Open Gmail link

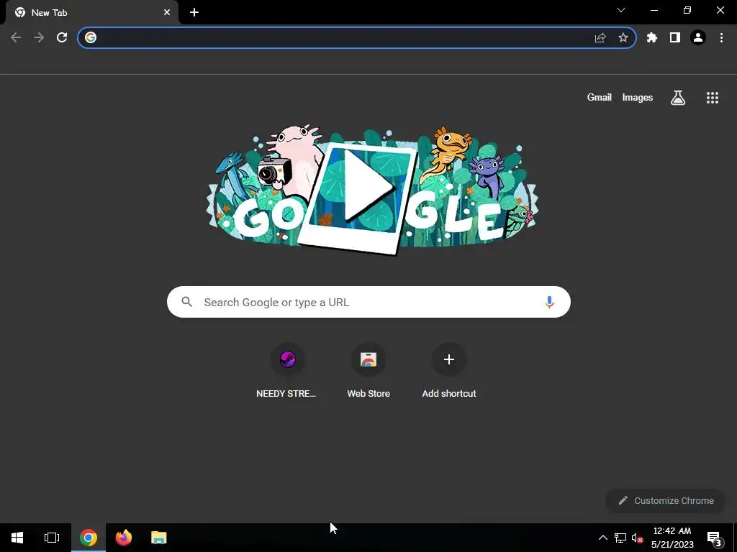coord(600,97)
